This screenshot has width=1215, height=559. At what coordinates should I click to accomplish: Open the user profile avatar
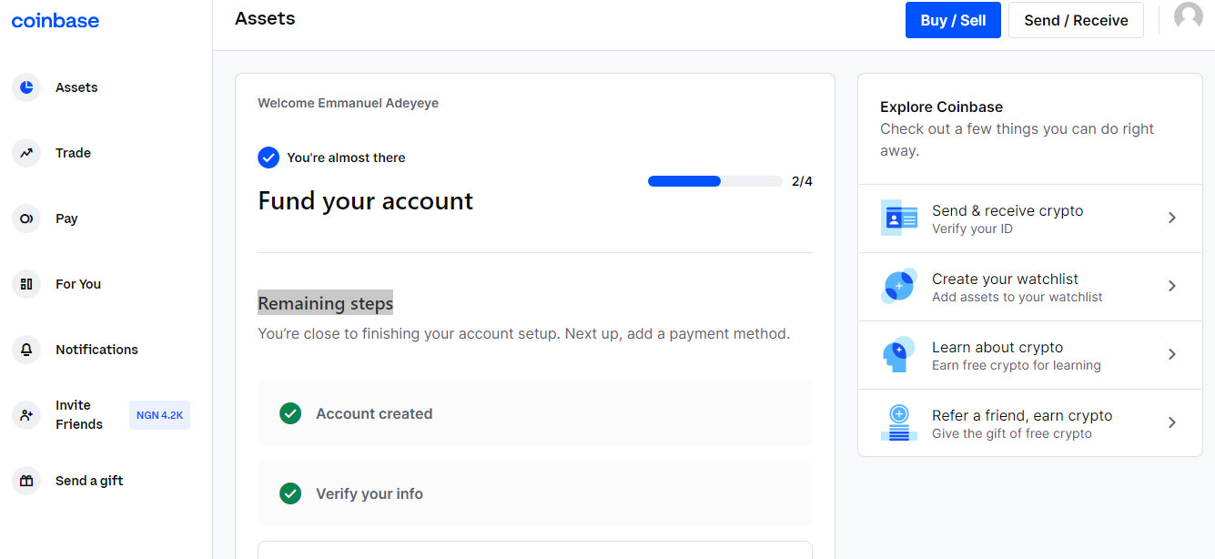(x=1189, y=16)
